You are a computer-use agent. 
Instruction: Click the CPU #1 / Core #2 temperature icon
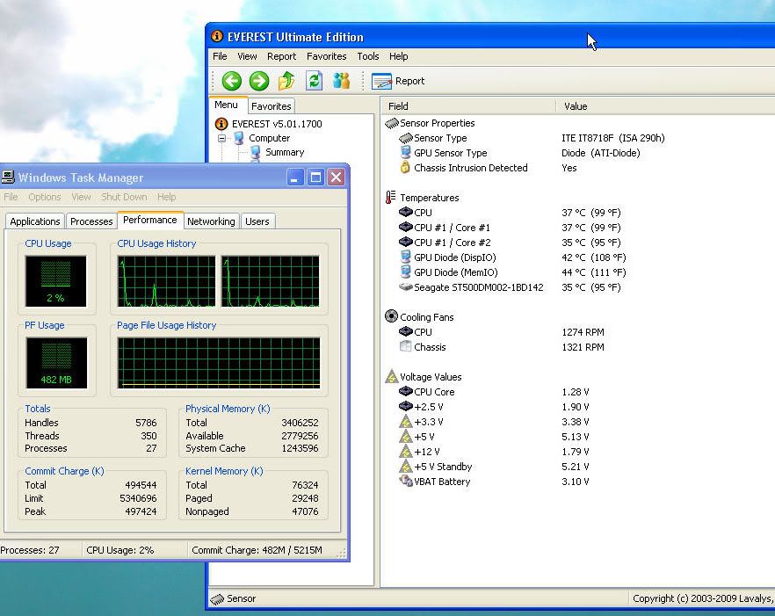pos(405,243)
